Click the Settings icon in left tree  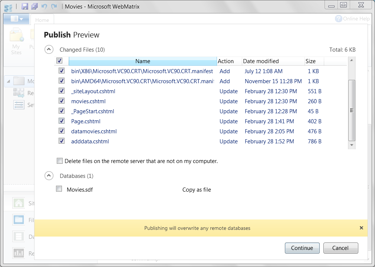[19, 105]
